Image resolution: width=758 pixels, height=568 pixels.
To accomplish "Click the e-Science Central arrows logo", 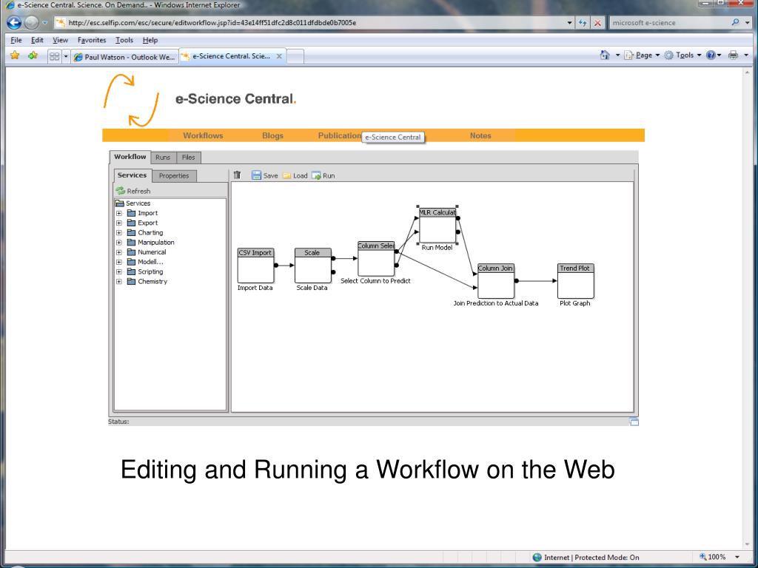I will click(x=131, y=100).
